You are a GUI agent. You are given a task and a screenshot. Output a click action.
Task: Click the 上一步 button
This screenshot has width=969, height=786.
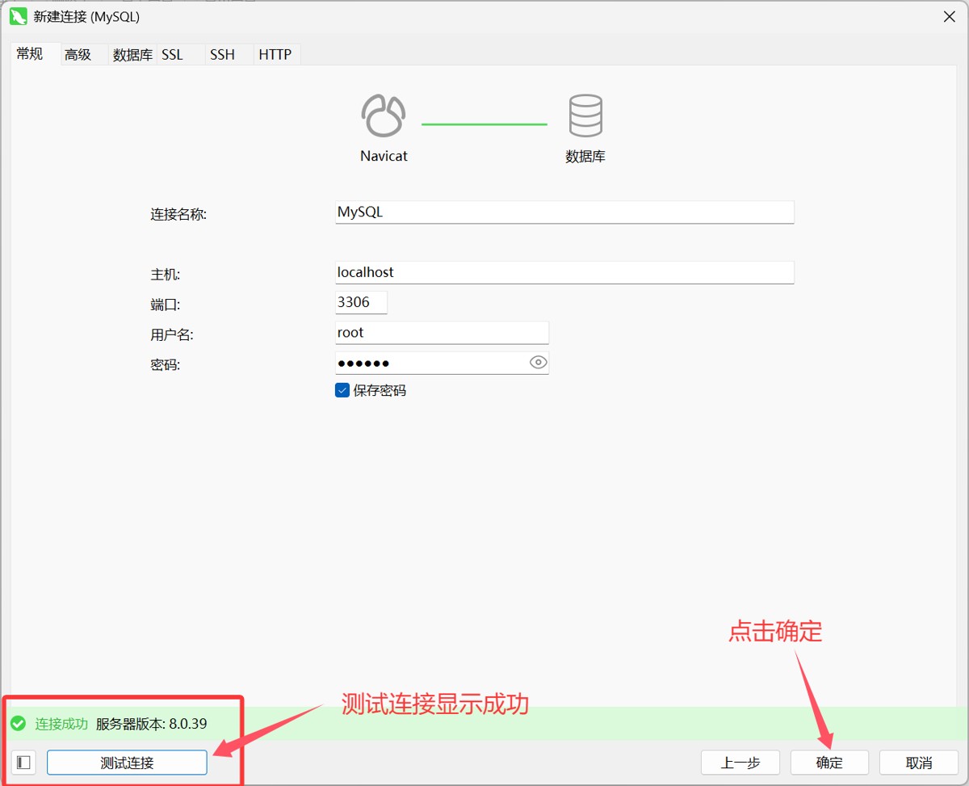coord(740,763)
